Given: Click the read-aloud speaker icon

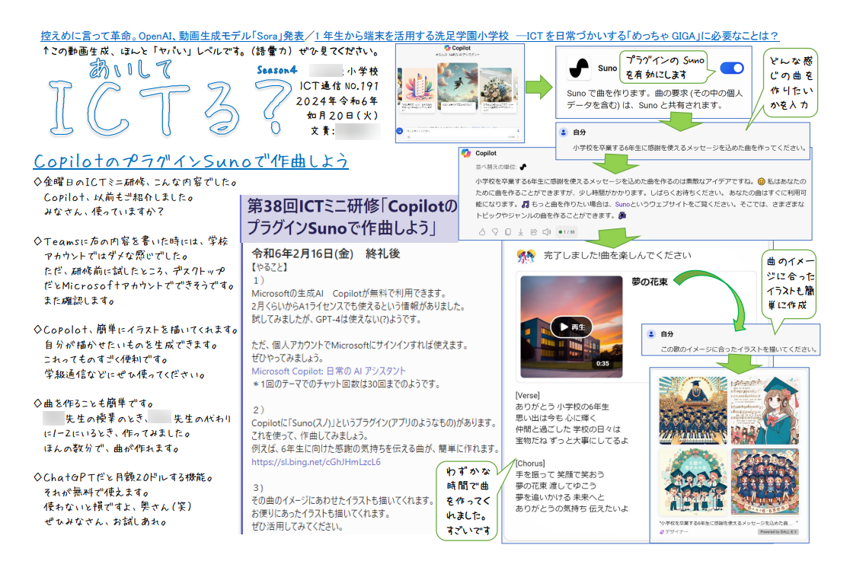Looking at the screenshot, I should pyautogui.click(x=546, y=232).
